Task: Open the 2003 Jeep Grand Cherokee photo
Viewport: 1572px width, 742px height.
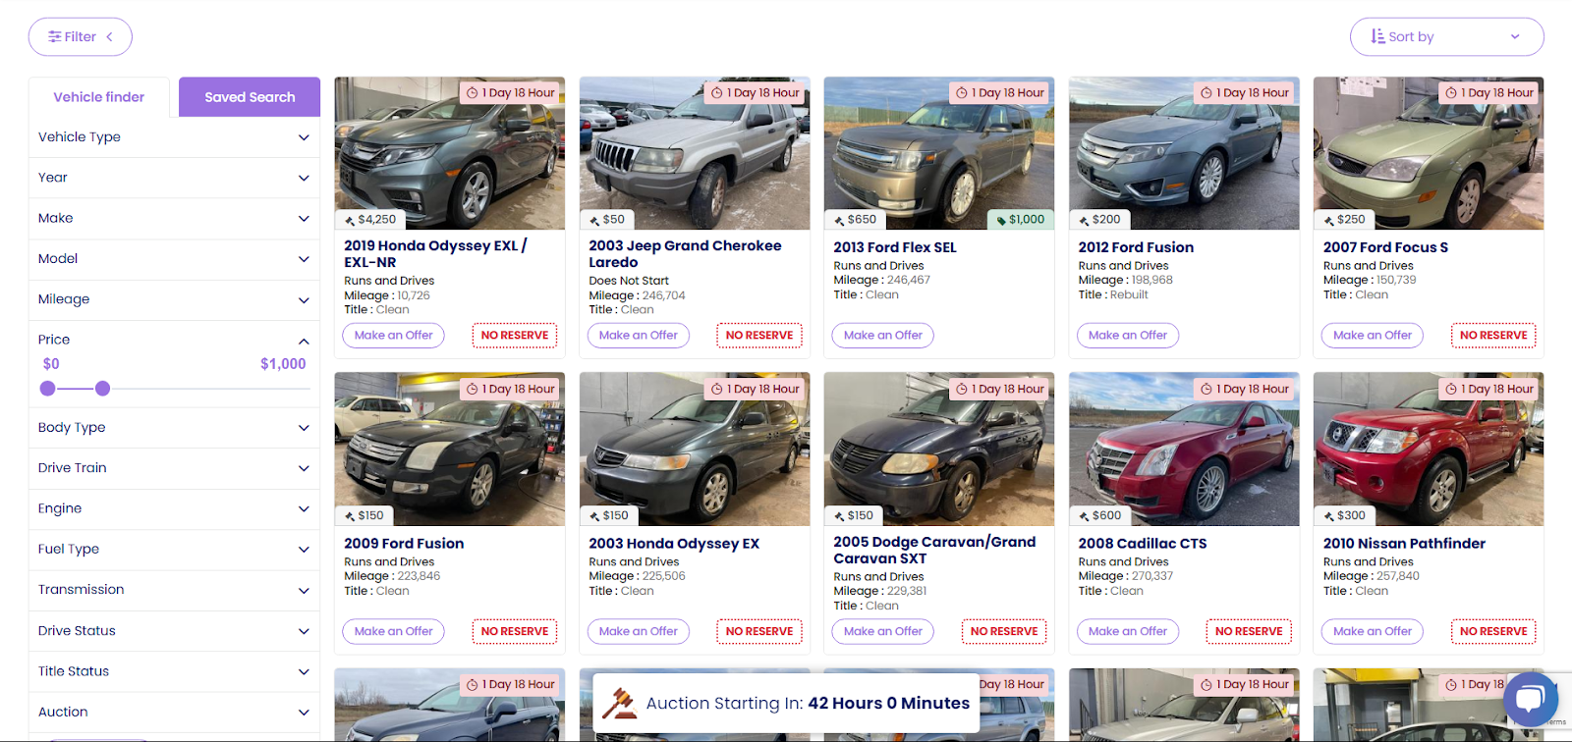Action: coord(695,154)
